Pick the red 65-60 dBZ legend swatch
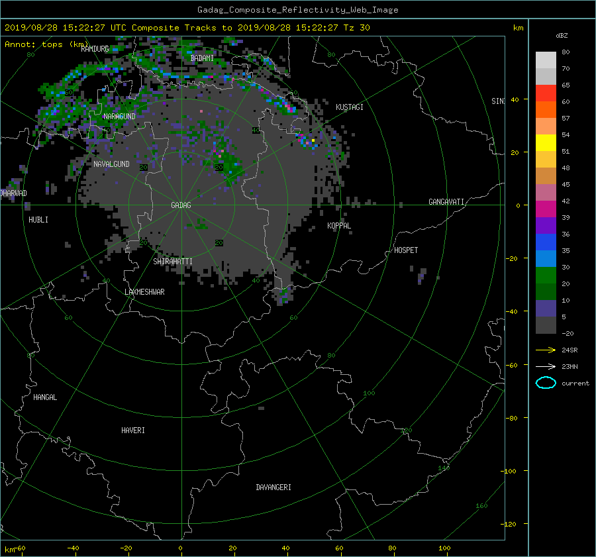The width and height of the screenshot is (596, 557). click(x=546, y=93)
